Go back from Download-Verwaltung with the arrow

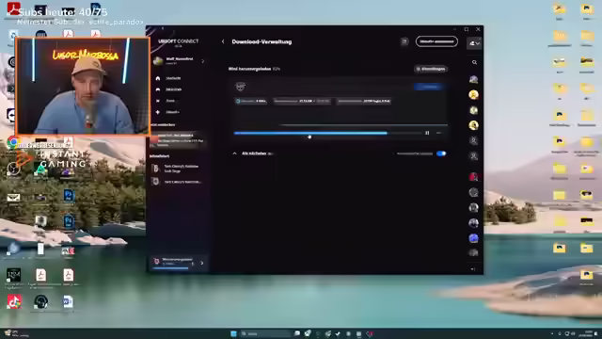223,41
